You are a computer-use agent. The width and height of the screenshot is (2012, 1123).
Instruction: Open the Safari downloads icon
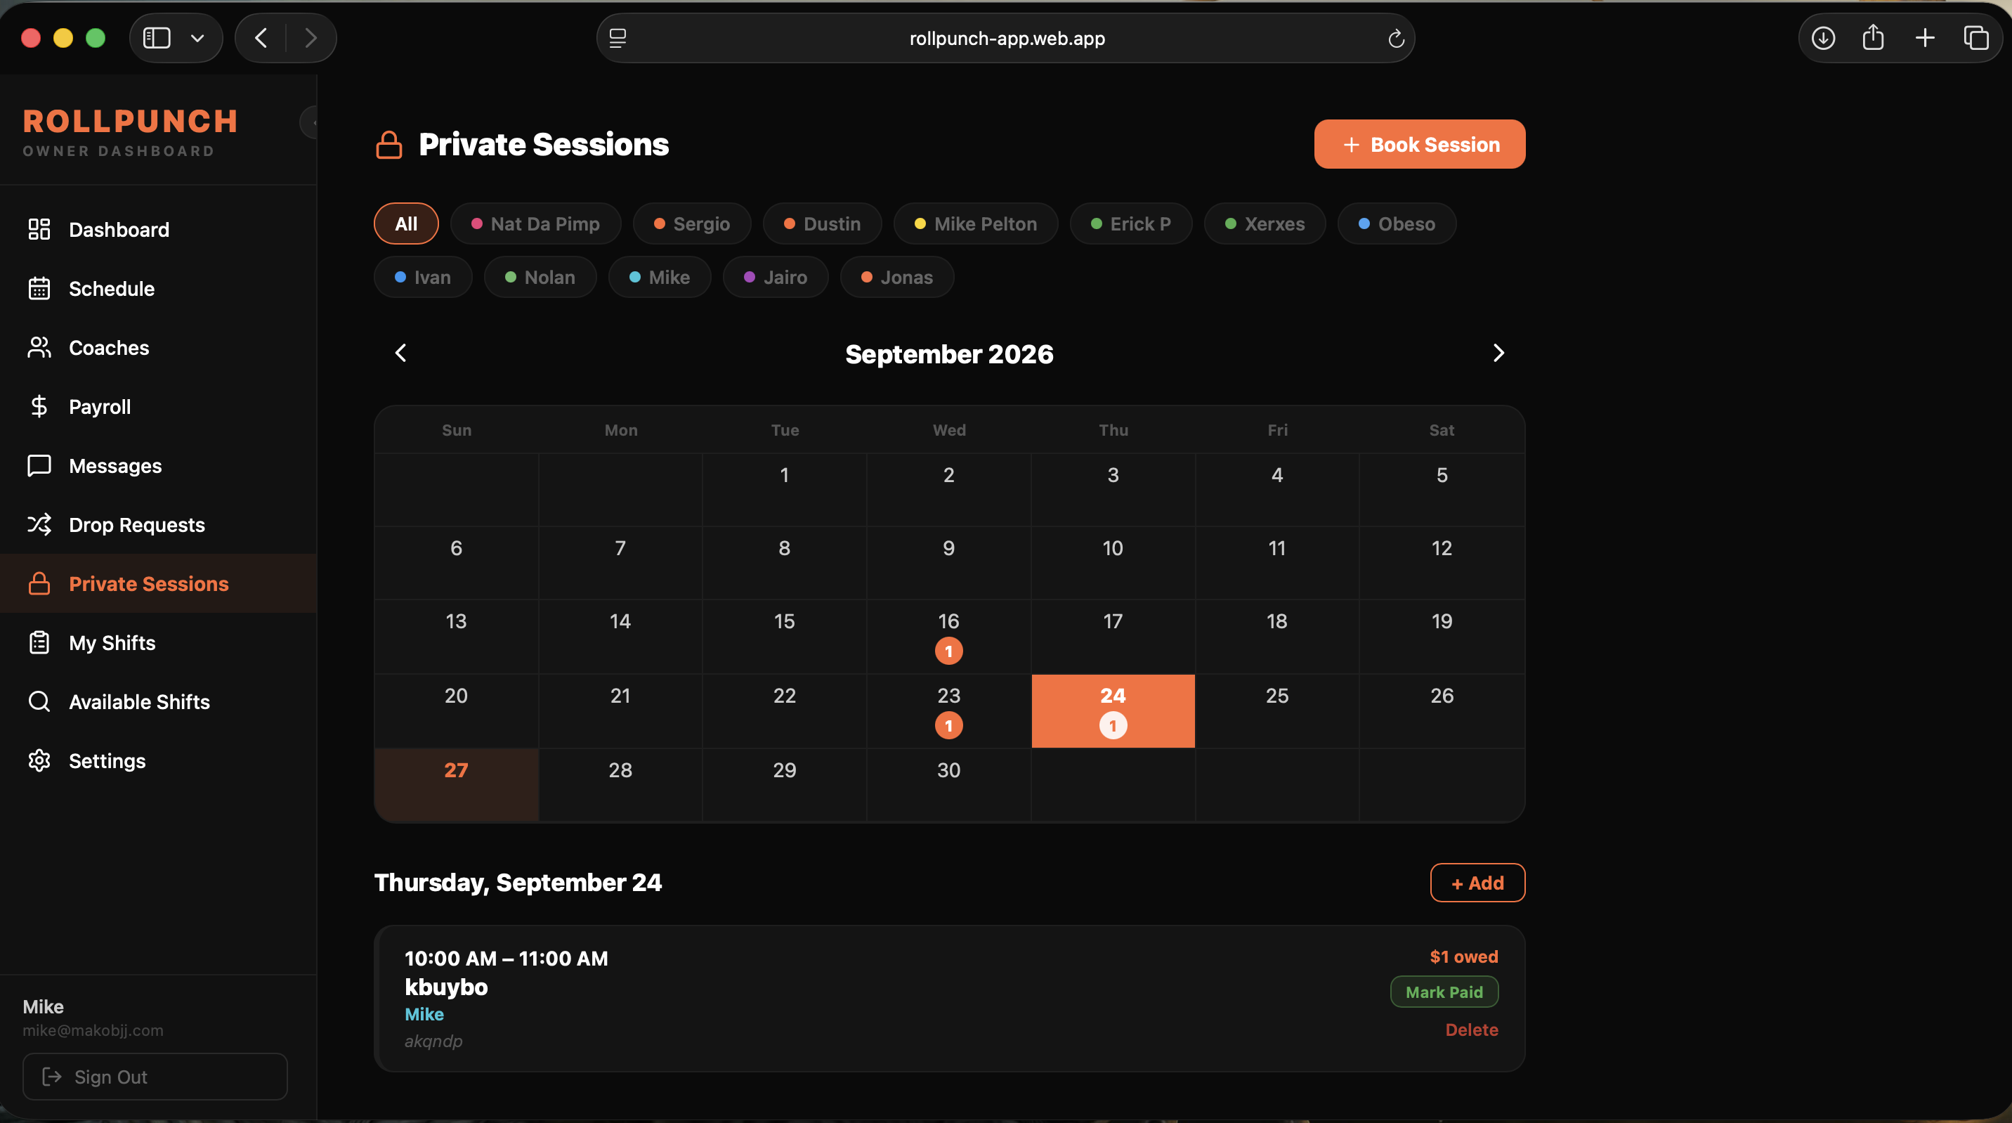tap(1823, 37)
